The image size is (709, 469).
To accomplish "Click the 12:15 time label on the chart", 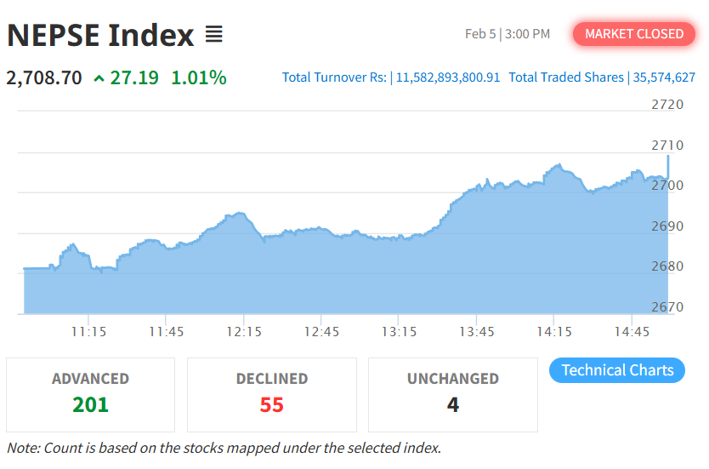I will [244, 331].
